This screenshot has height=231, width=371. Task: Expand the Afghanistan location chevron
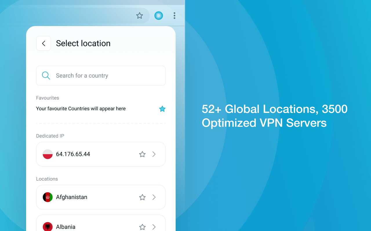(x=154, y=197)
